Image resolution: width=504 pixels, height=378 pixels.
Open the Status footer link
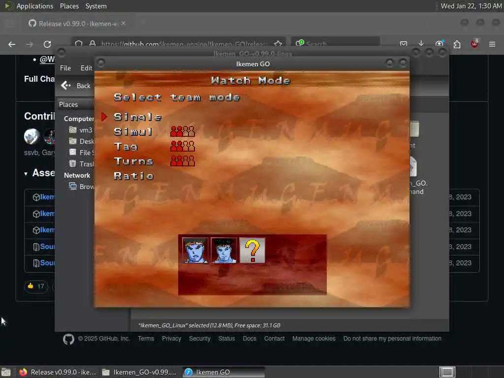226,339
